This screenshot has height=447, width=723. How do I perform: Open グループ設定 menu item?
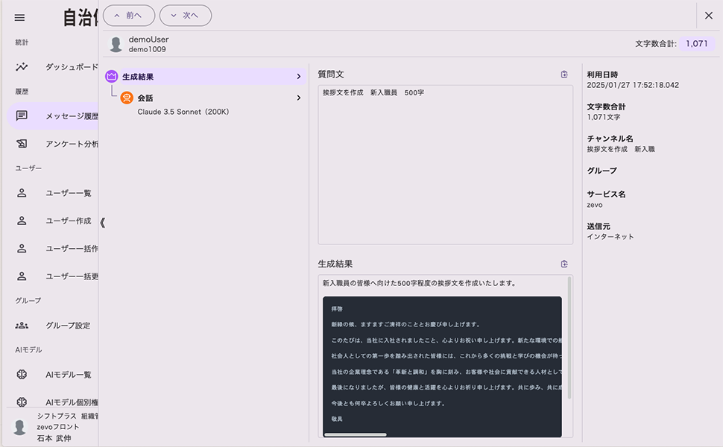tap(53, 326)
